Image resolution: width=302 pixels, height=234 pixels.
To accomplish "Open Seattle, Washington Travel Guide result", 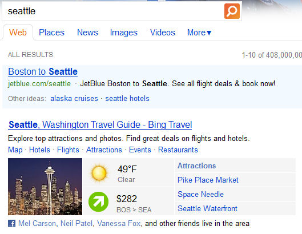I will coord(100,125).
